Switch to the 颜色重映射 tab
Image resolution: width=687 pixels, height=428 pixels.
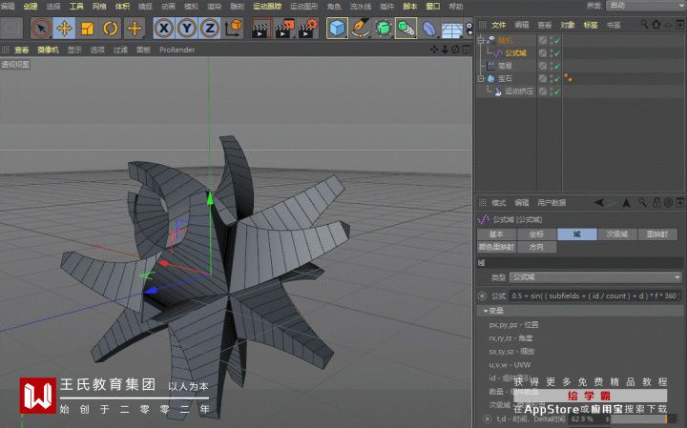click(496, 247)
